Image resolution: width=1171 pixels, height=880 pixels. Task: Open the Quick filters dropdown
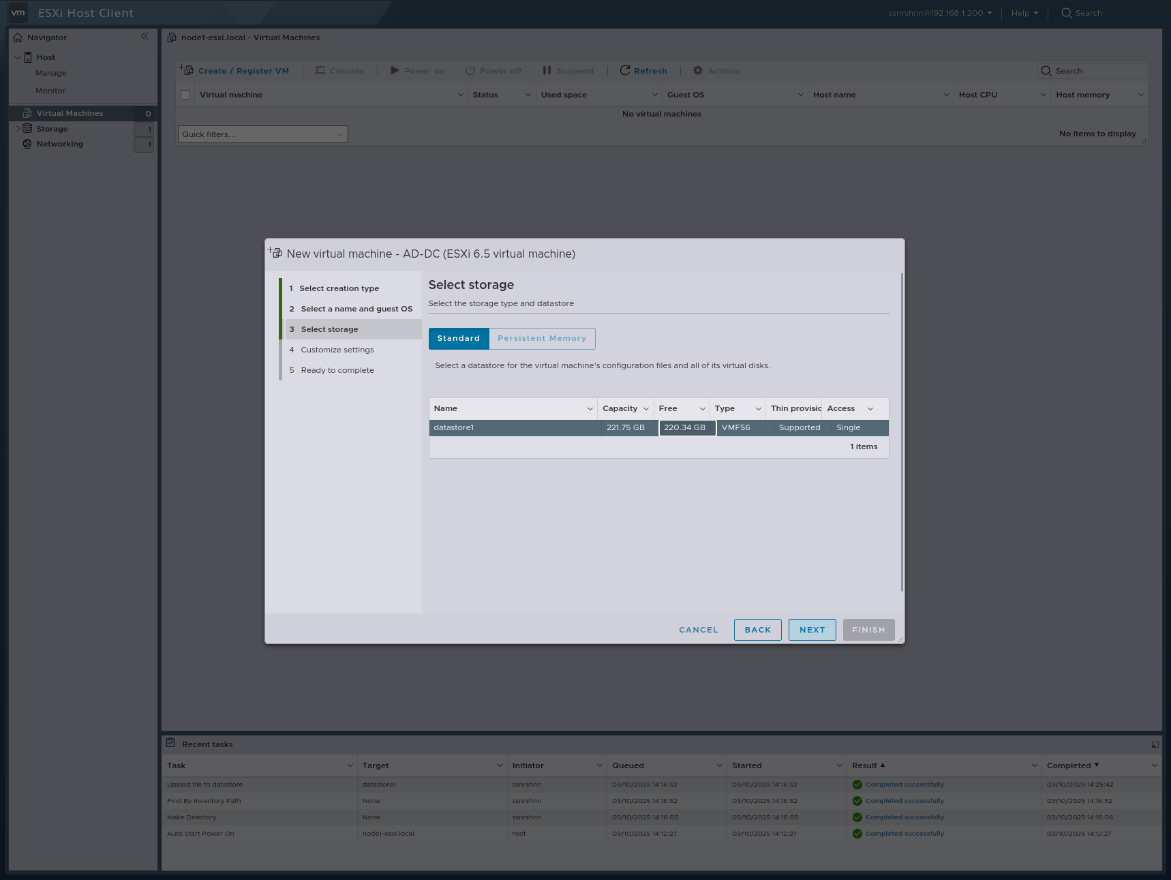click(262, 134)
